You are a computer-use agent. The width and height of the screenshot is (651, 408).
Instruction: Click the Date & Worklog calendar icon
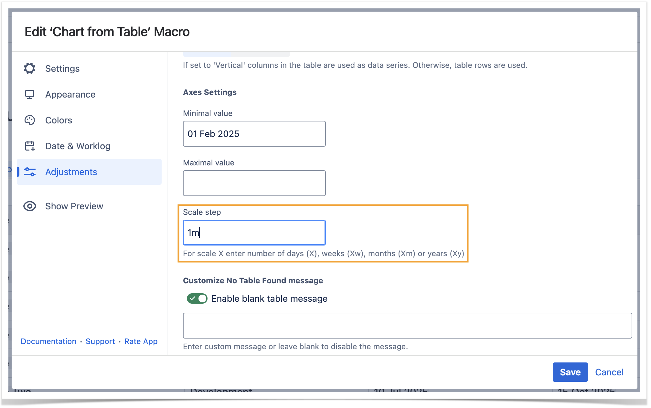[30, 146]
